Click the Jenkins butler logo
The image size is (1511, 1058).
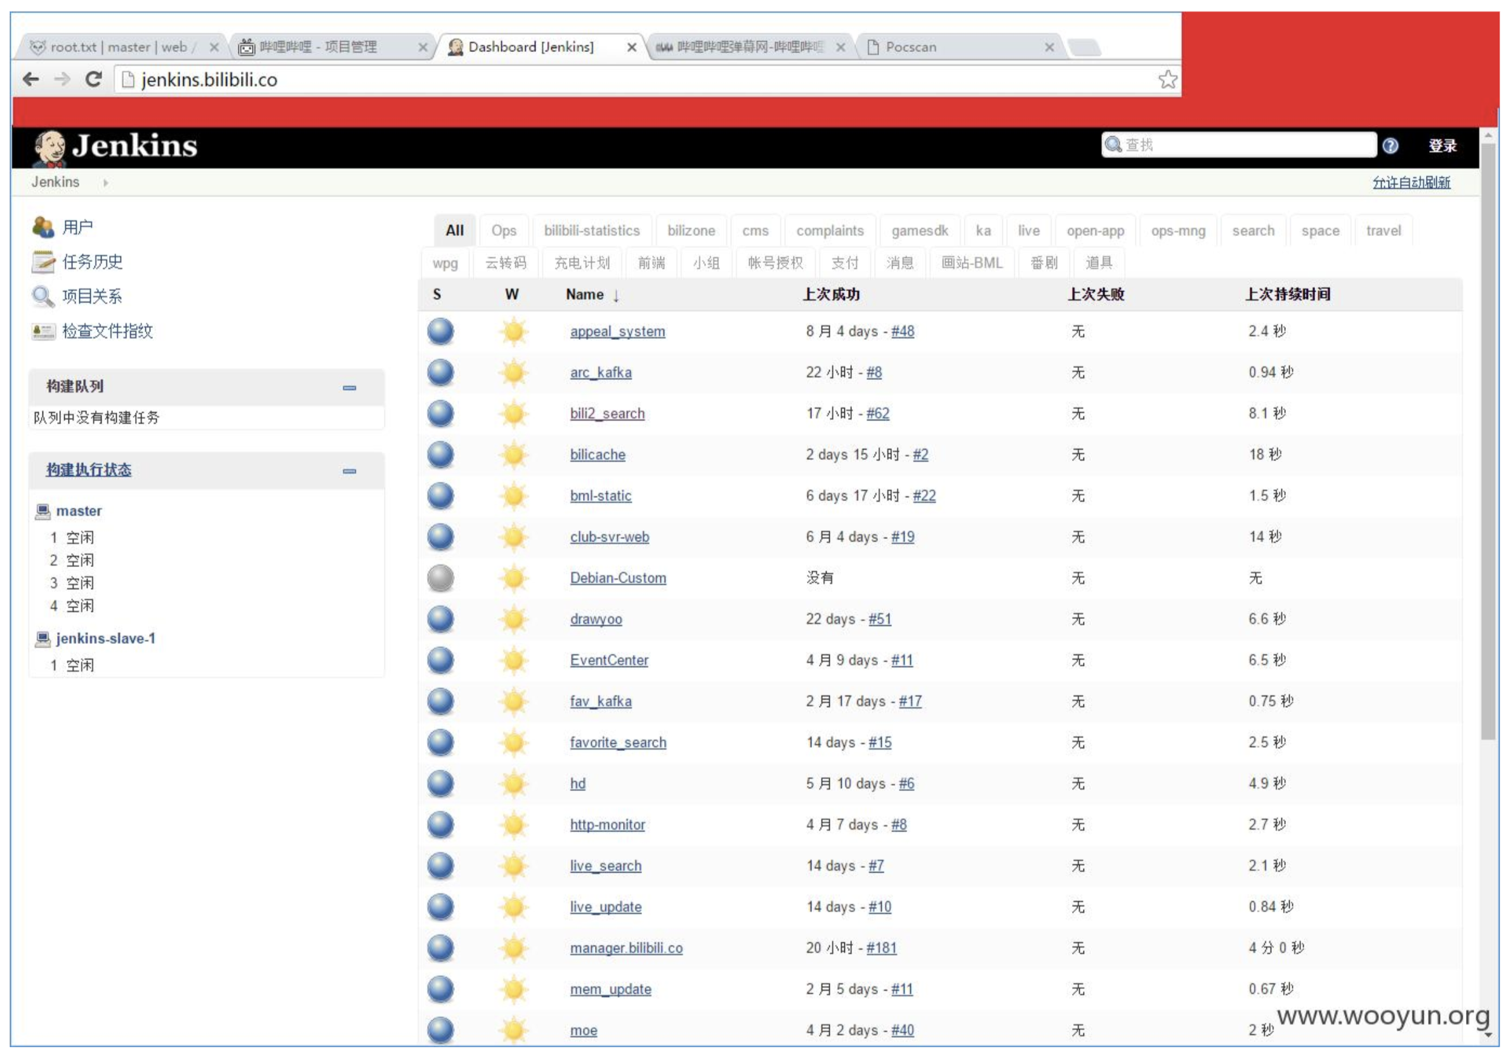coord(49,147)
